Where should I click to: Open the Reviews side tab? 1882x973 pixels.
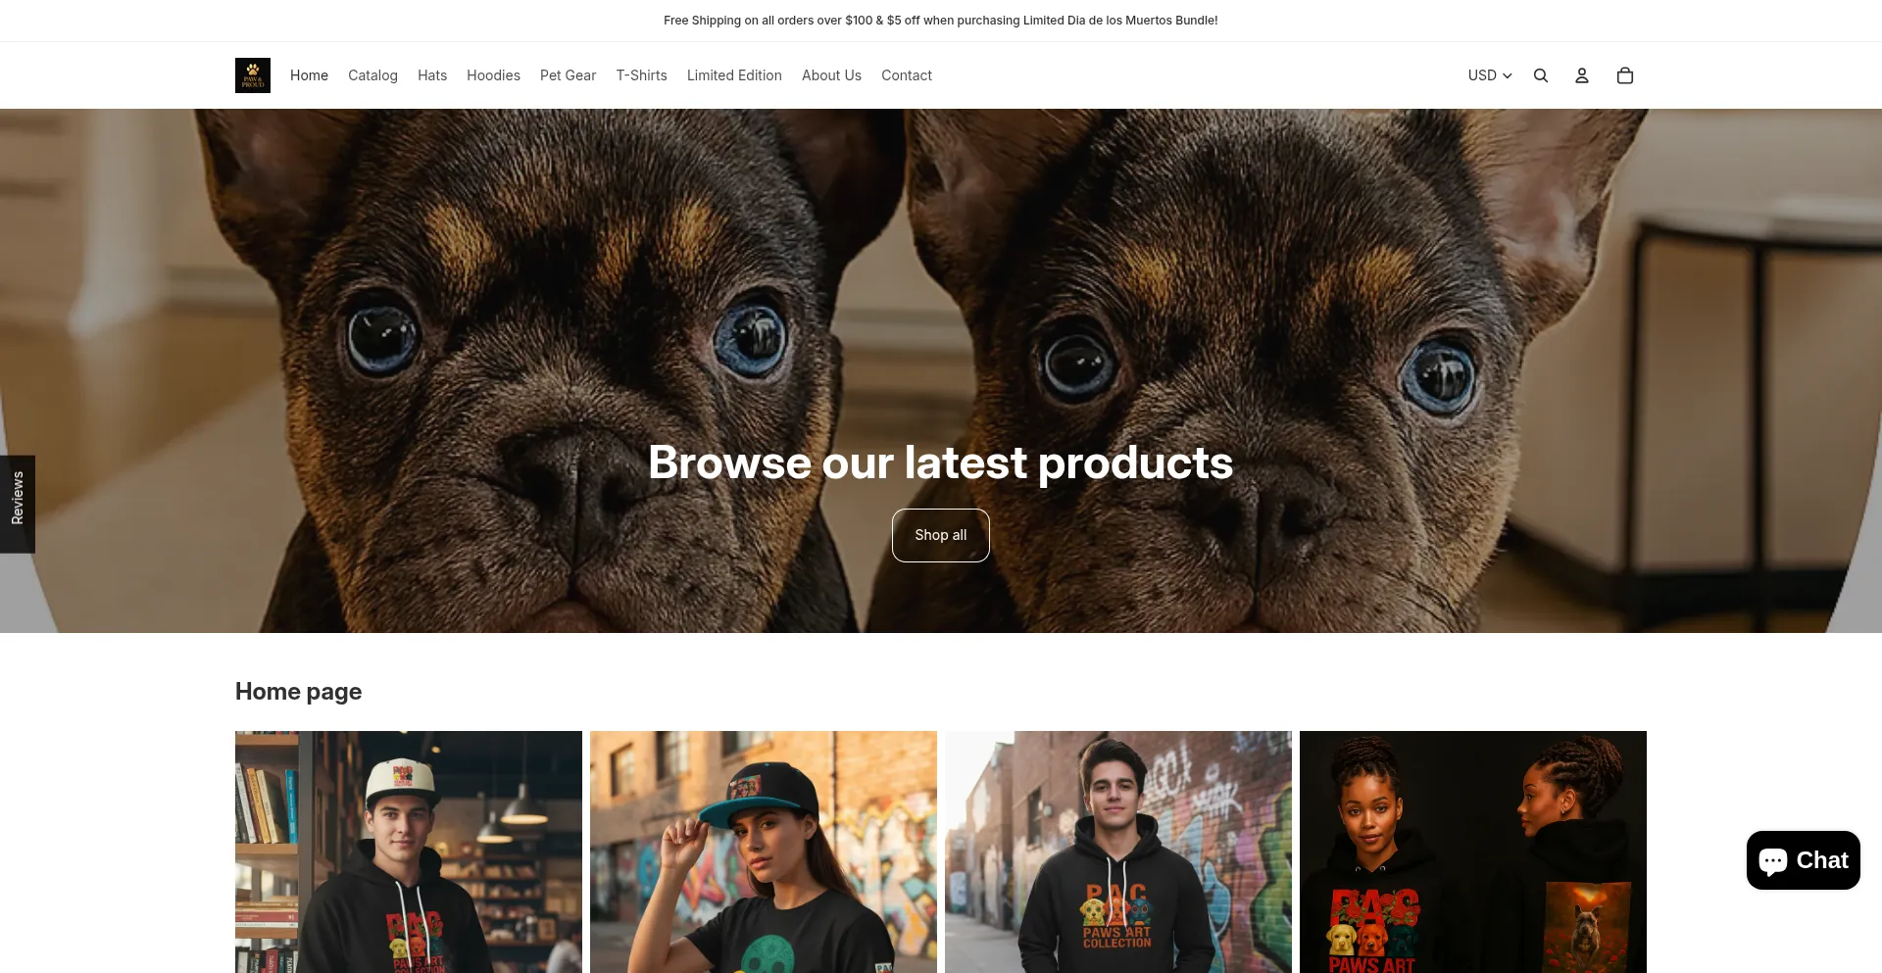point(18,504)
